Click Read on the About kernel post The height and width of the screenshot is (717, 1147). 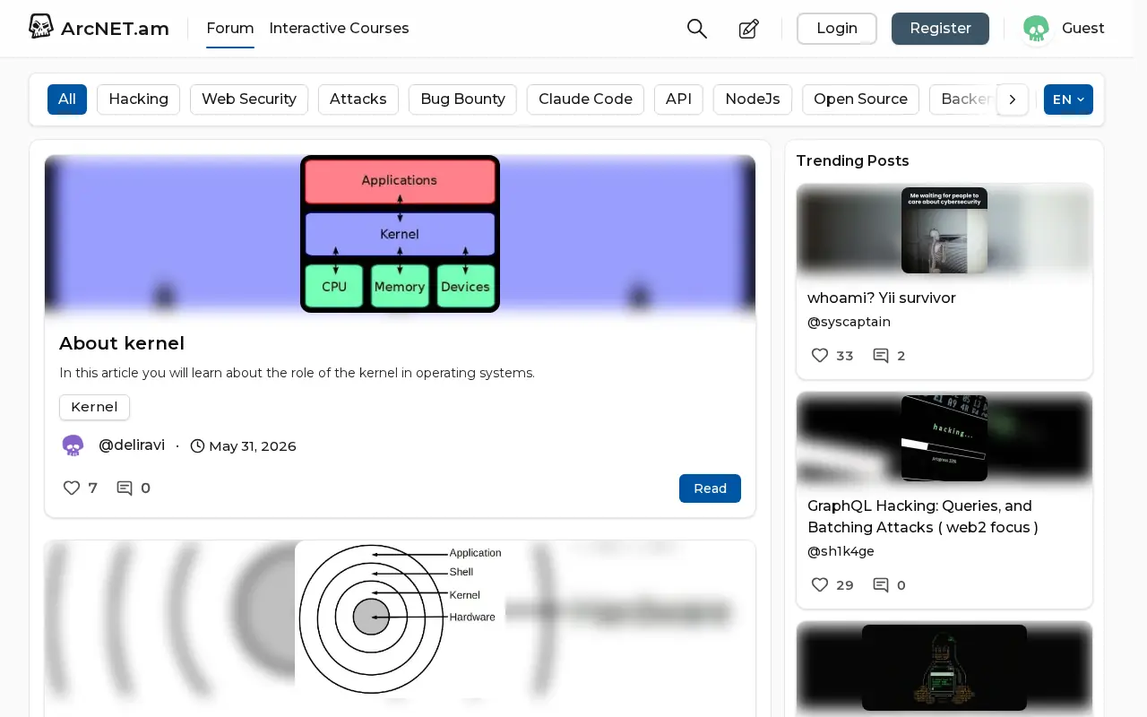point(710,488)
